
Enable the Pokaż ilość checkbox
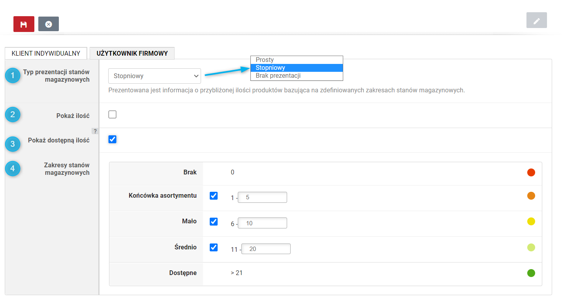(113, 114)
